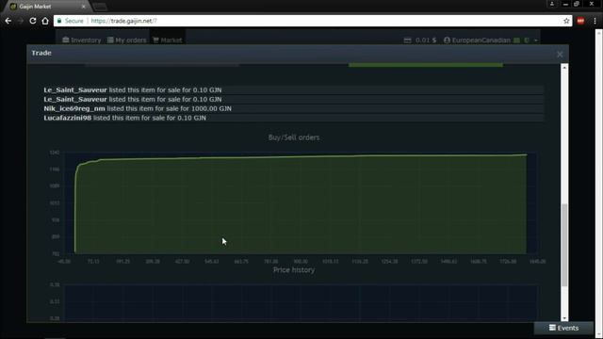Viewport: 603px width, 339px height.
Task: Click the Lucafazzini98 seller name
Action: [x=67, y=118]
